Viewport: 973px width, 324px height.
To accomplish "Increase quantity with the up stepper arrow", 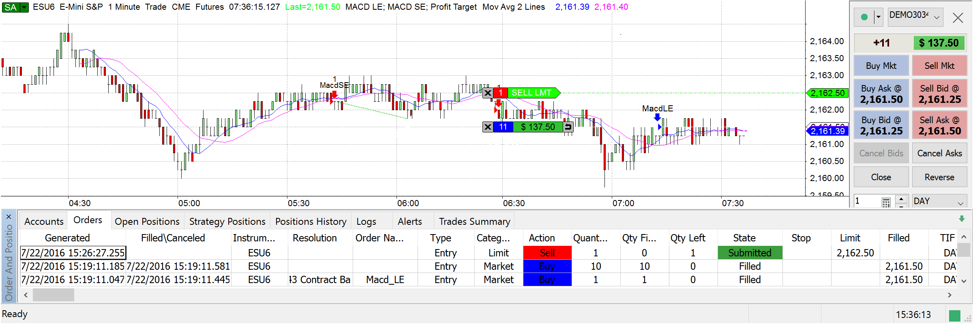I will 901,199.
